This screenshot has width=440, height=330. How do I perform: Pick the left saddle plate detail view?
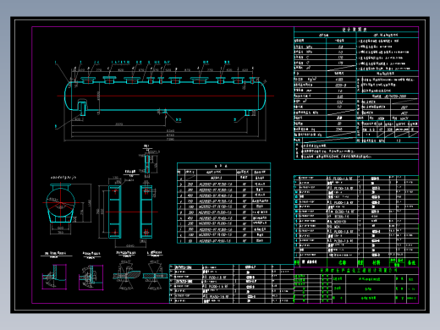point(115,212)
